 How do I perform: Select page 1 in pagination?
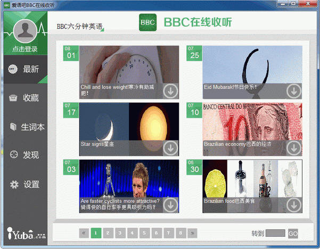tap(96, 233)
